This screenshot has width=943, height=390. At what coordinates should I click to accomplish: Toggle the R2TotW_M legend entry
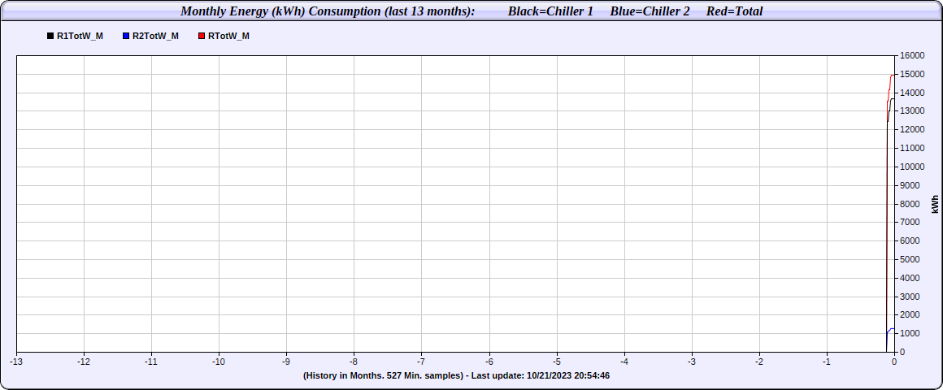click(150, 36)
